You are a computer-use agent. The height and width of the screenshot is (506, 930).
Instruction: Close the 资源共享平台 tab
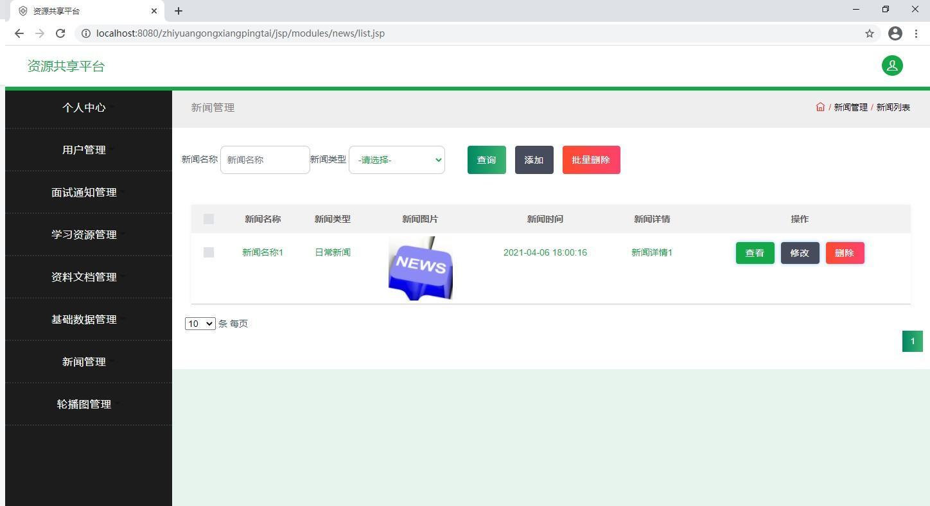(x=154, y=11)
